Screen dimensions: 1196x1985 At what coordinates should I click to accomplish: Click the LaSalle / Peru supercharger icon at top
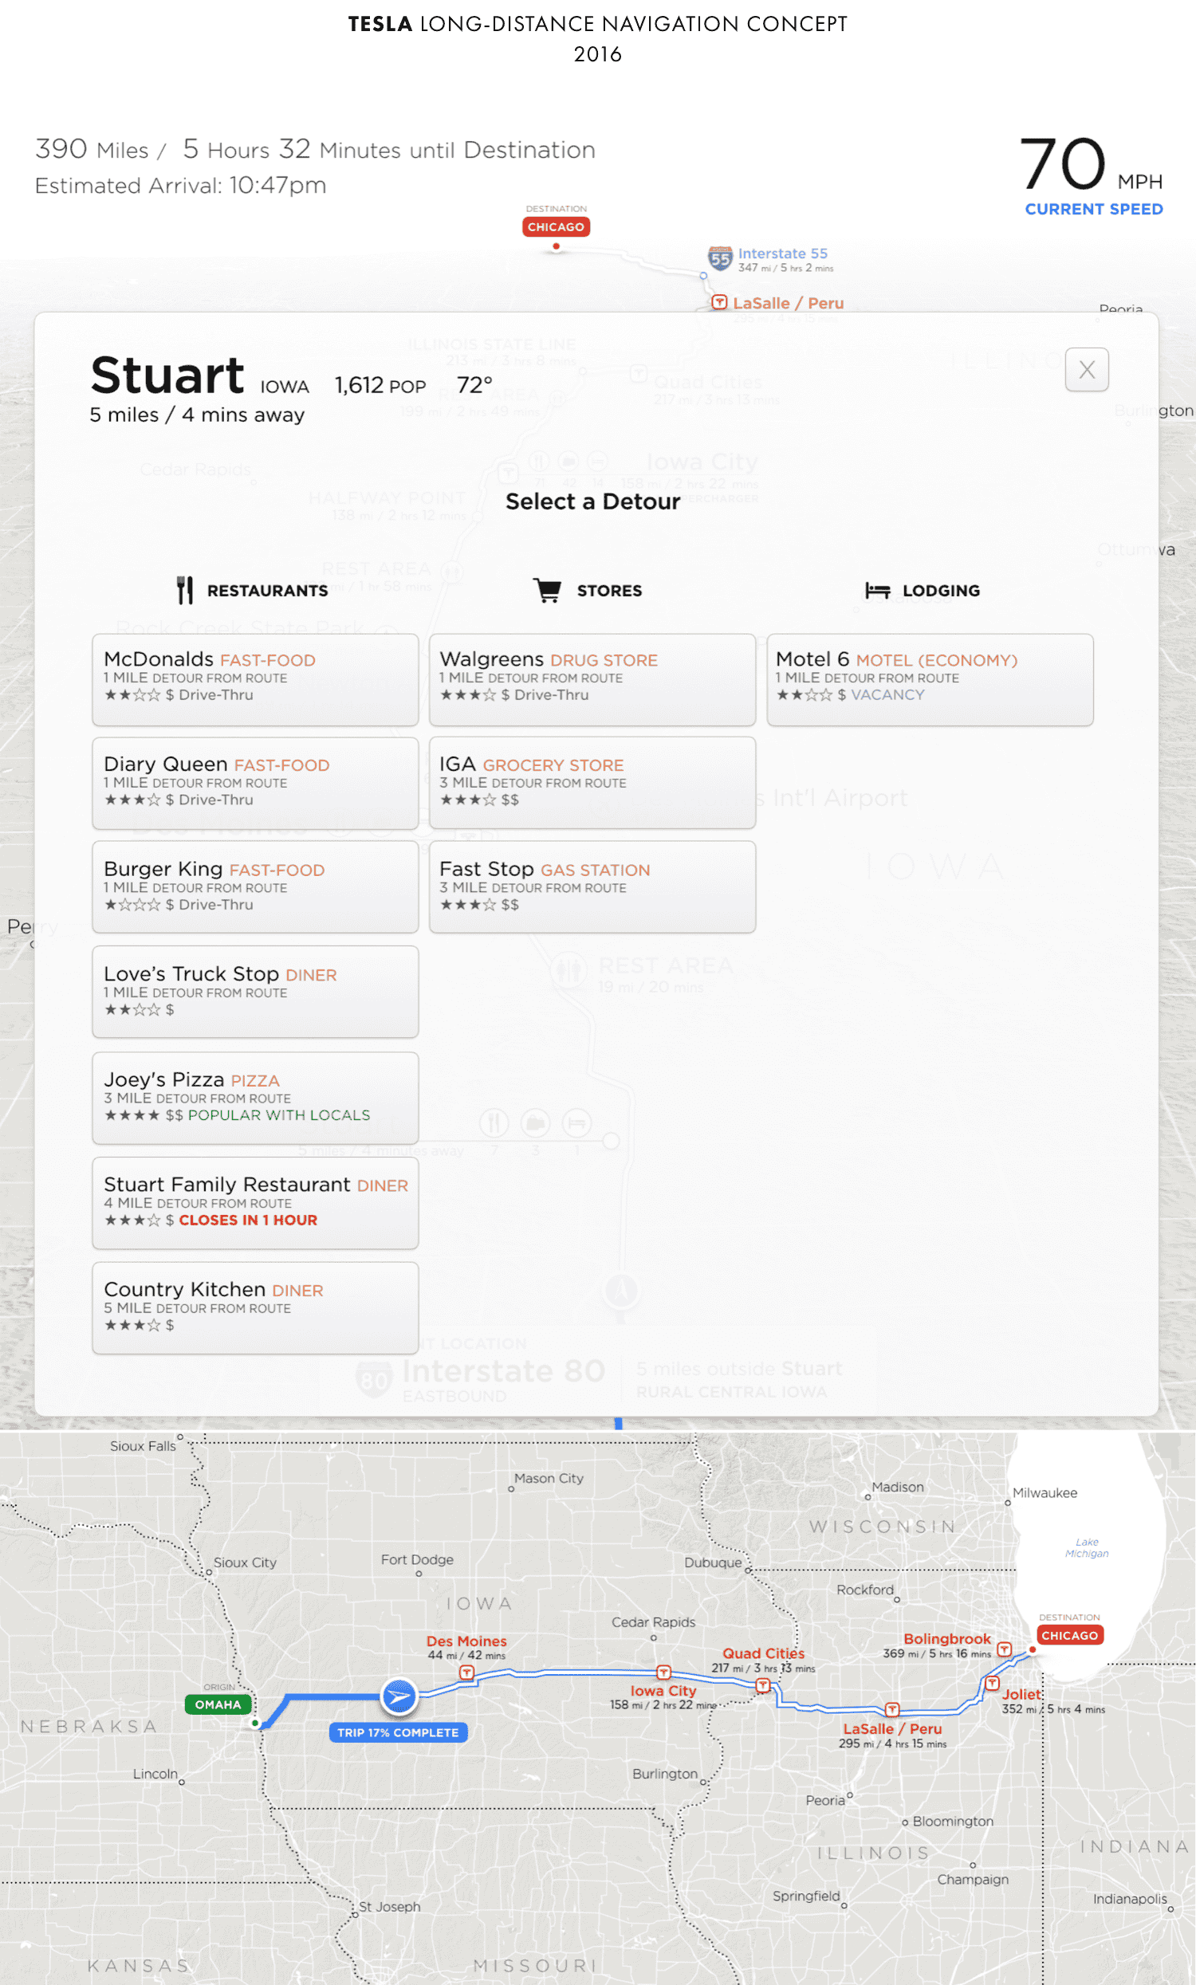point(719,303)
